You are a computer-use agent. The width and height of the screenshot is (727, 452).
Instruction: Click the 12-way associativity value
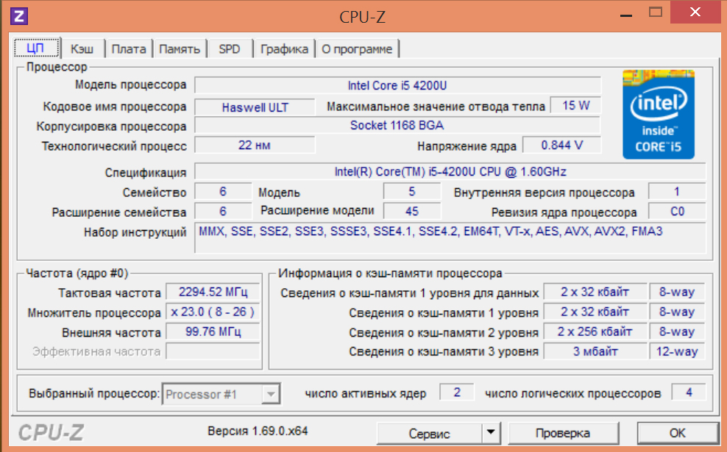tap(677, 351)
